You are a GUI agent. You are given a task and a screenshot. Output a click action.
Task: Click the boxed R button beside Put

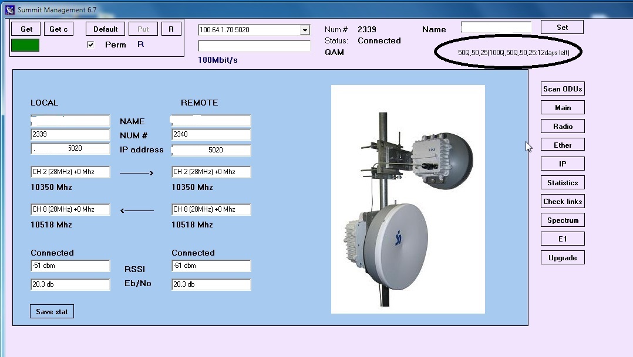point(171,29)
